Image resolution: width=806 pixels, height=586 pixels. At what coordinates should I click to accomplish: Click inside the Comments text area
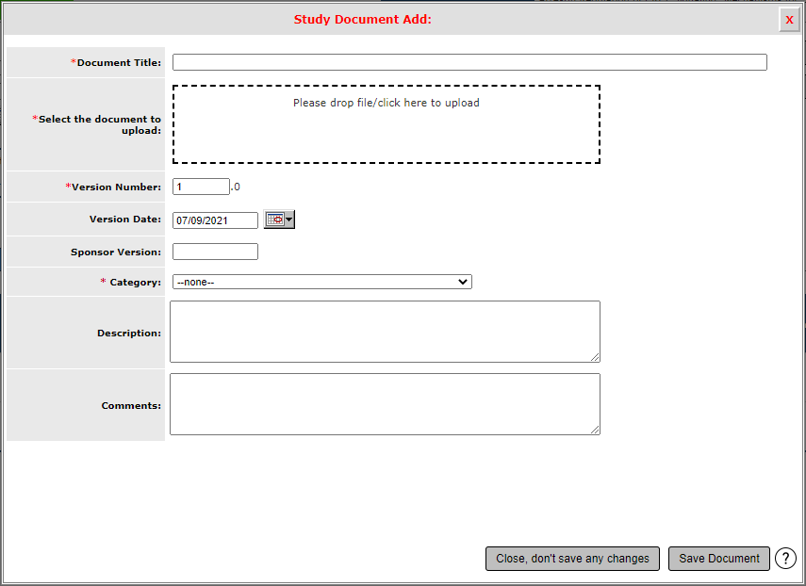[385, 404]
